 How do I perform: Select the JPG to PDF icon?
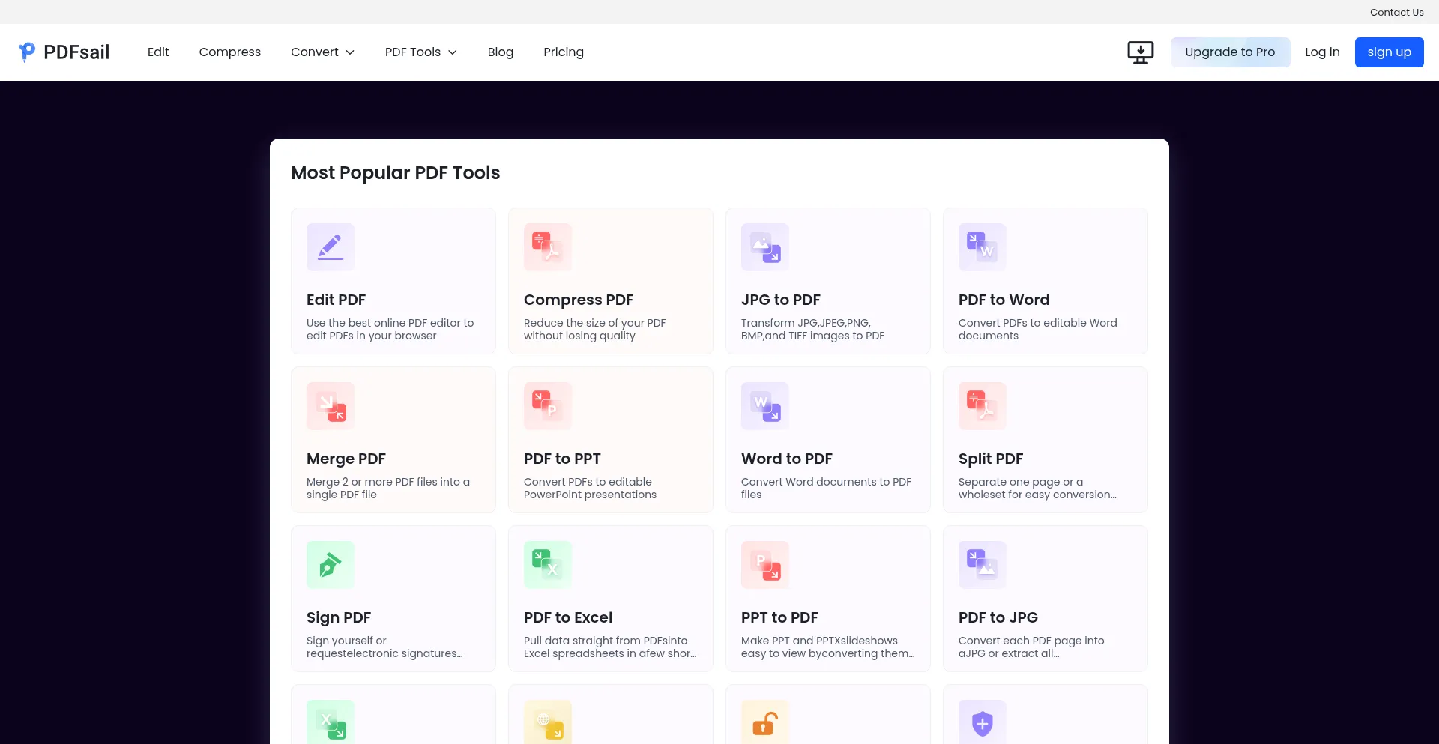(764, 247)
